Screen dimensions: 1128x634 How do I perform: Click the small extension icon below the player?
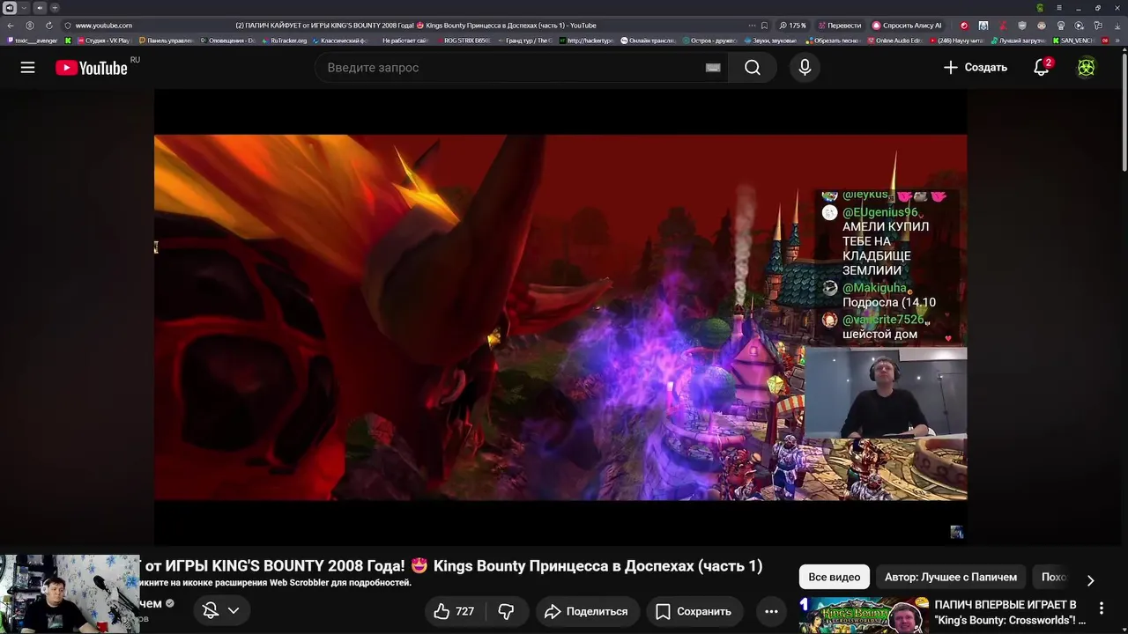click(x=956, y=532)
